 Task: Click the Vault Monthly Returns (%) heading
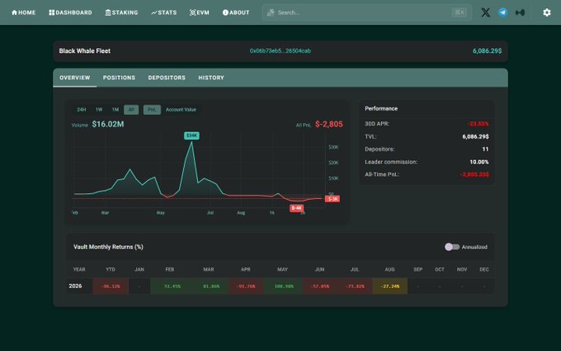(x=108, y=247)
